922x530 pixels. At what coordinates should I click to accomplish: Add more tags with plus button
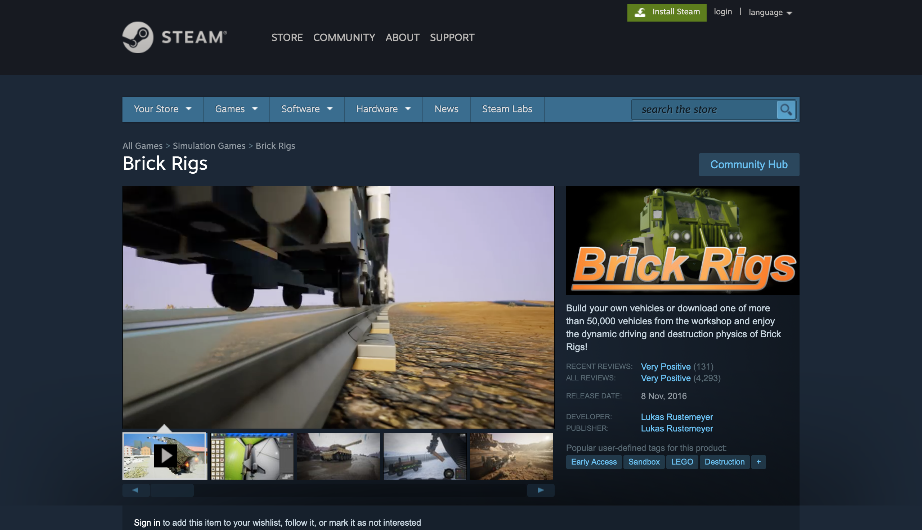pos(758,462)
